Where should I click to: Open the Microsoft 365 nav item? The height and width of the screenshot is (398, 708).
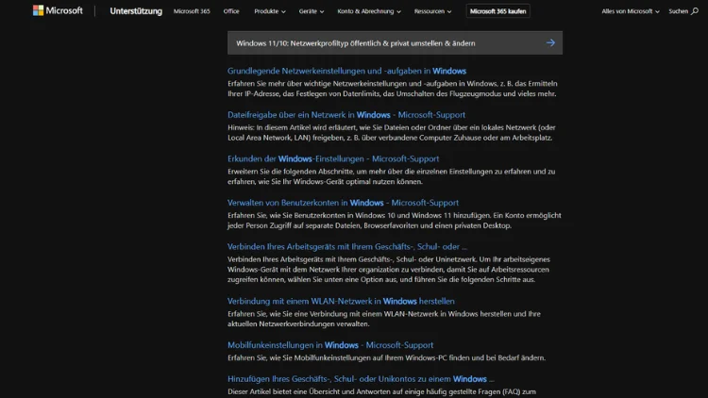pos(192,11)
